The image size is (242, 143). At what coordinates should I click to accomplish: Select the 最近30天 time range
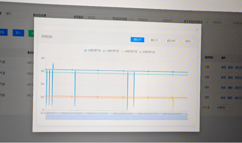click(x=171, y=41)
